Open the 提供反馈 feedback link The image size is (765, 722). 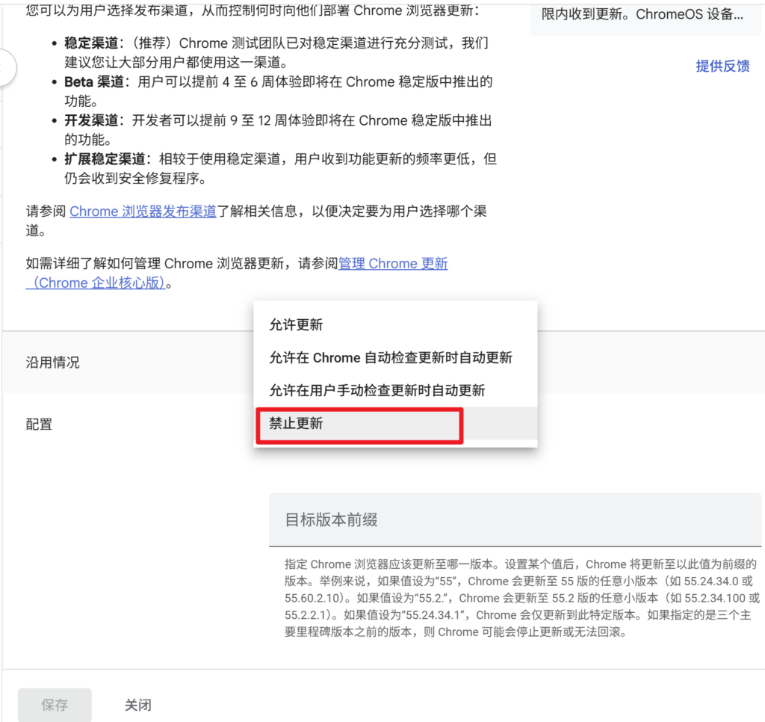pyautogui.click(x=722, y=66)
